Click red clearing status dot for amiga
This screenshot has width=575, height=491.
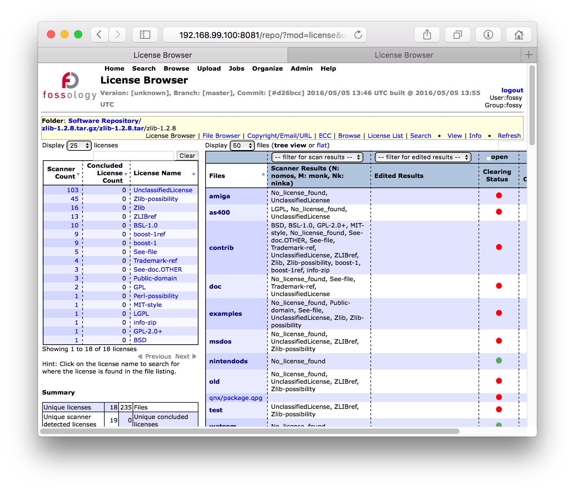click(x=499, y=195)
